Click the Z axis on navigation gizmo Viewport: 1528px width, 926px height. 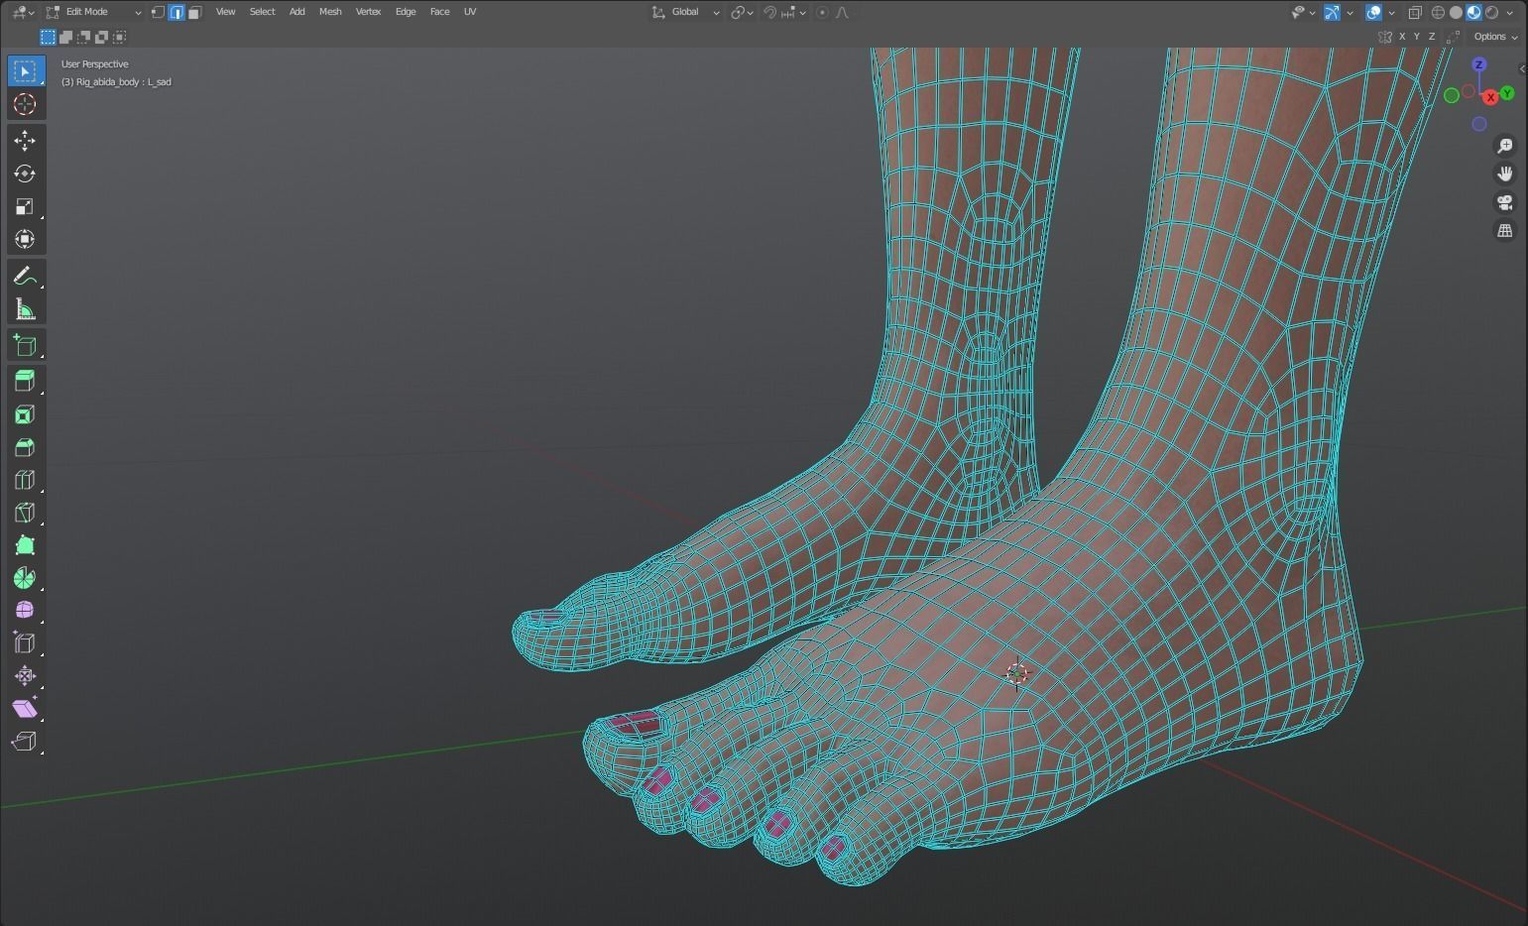(x=1479, y=64)
